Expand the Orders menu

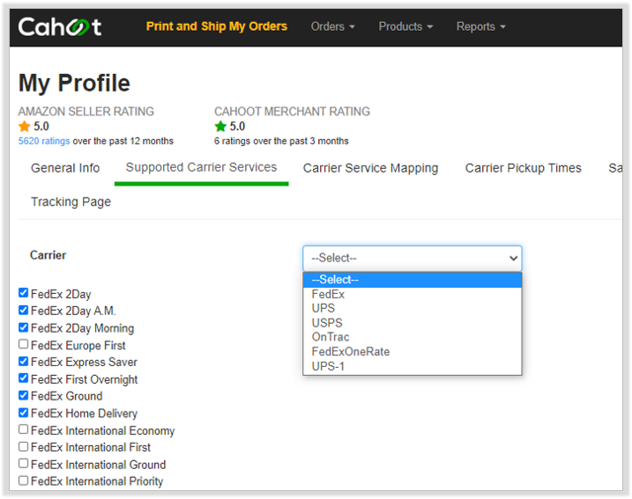click(332, 26)
